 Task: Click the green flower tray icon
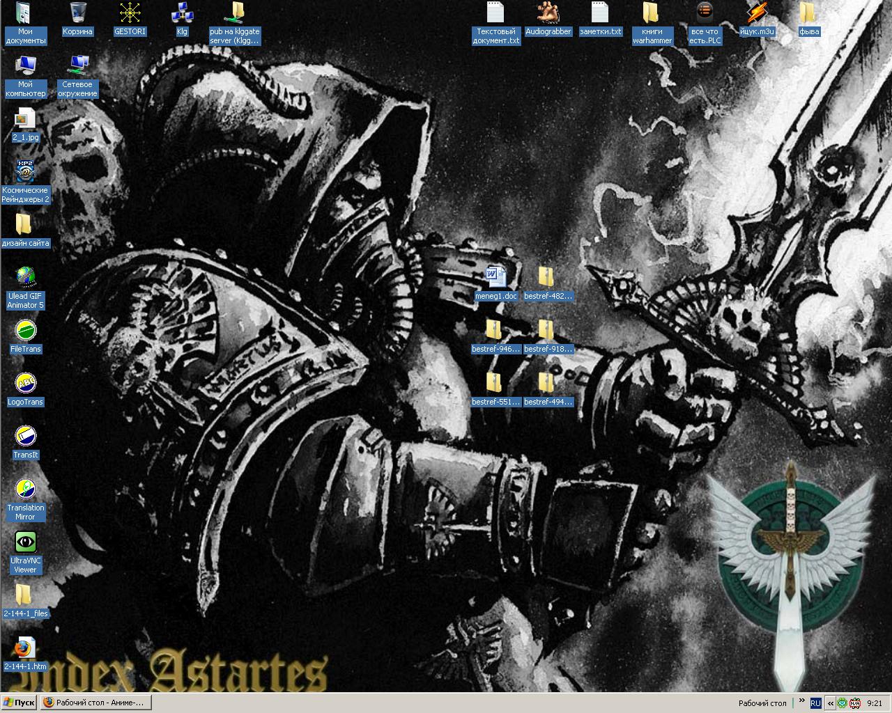pyautogui.click(x=842, y=703)
